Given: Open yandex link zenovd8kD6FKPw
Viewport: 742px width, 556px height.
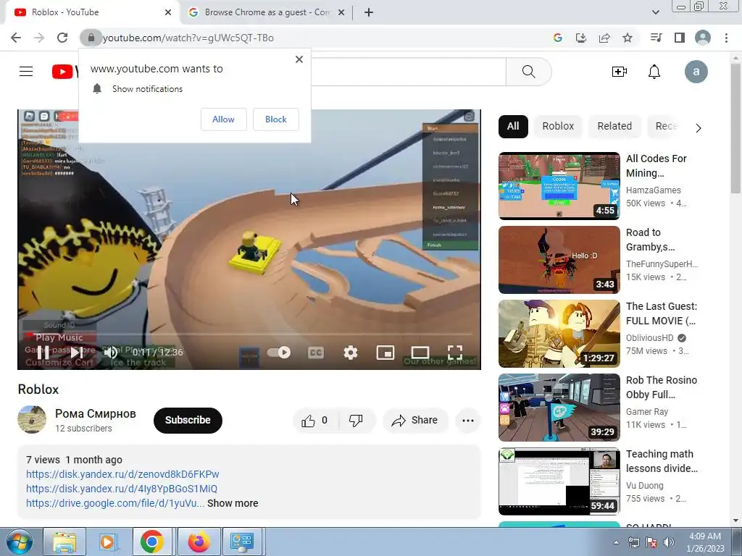Looking at the screenshot, I should tap(122, 474).
